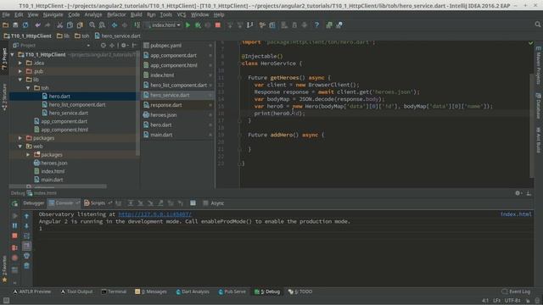Click the Back navigation arrow icon
The image size is (543, 305).
pos(115,25)
